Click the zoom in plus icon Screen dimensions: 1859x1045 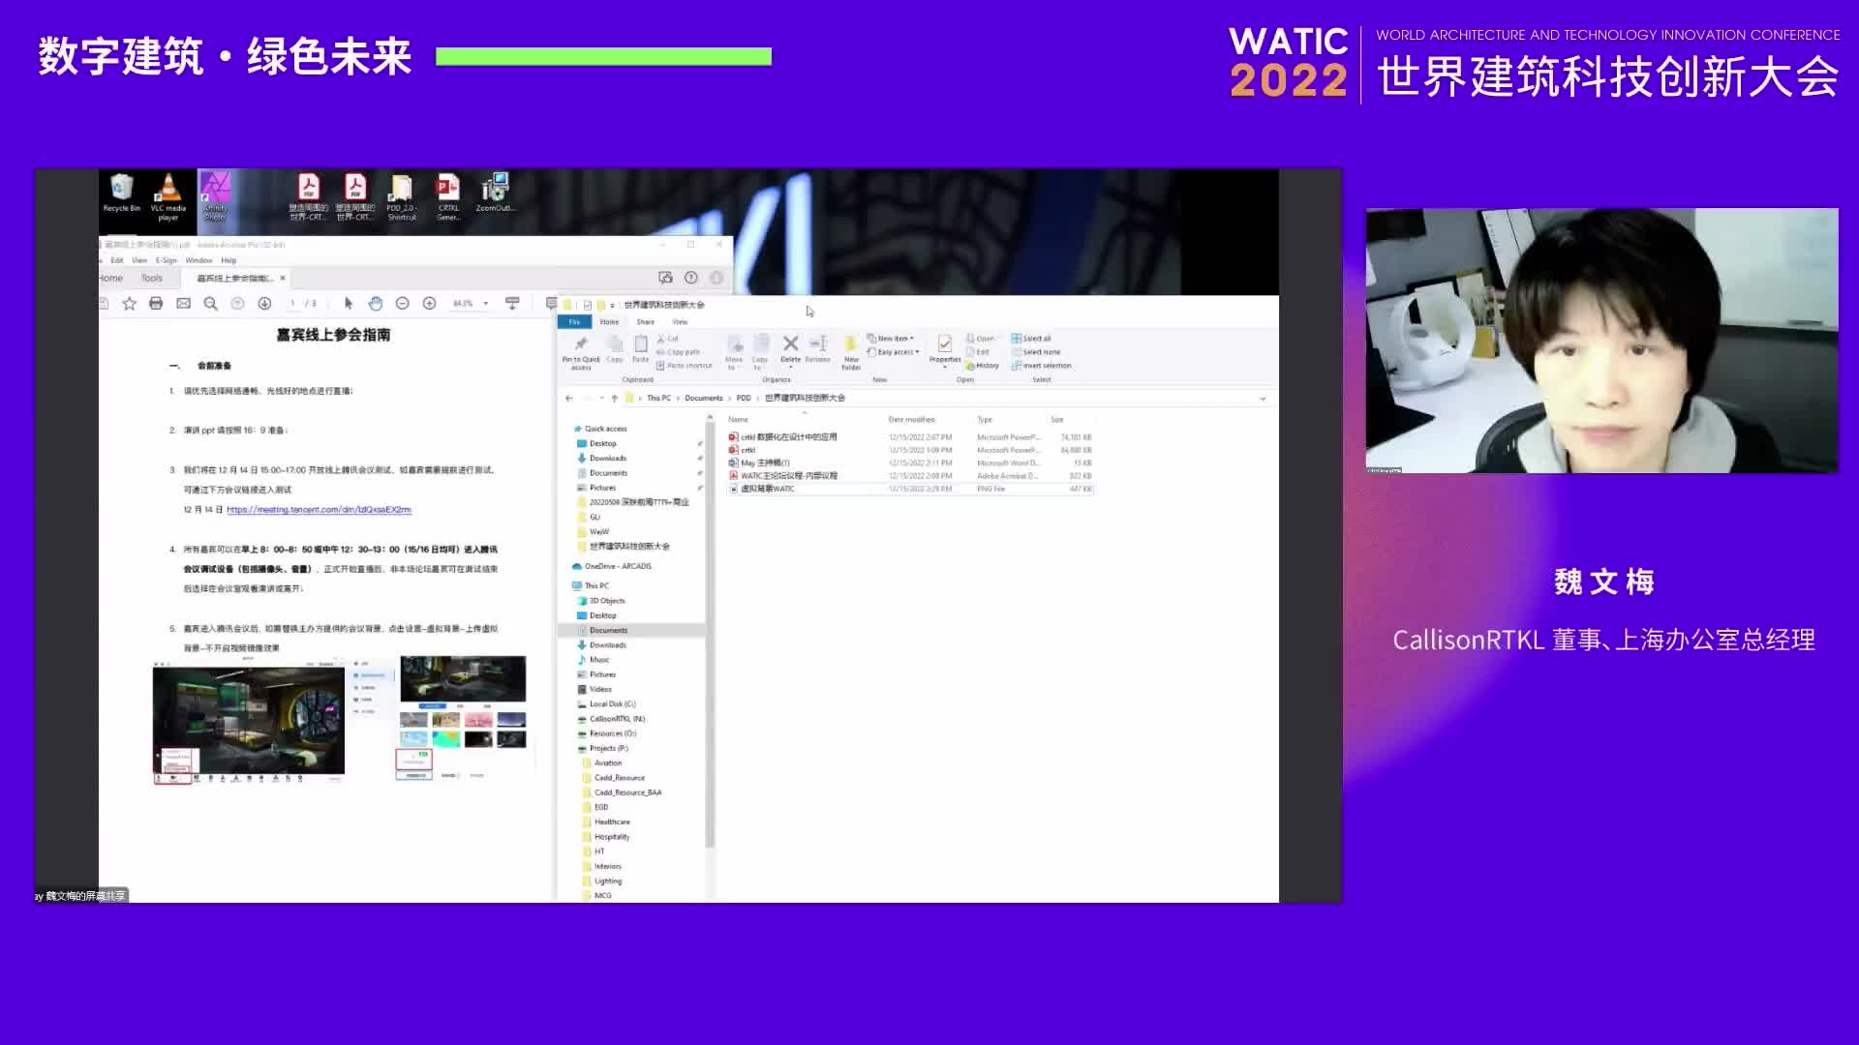pyautogui.click(x=429, y=304)
